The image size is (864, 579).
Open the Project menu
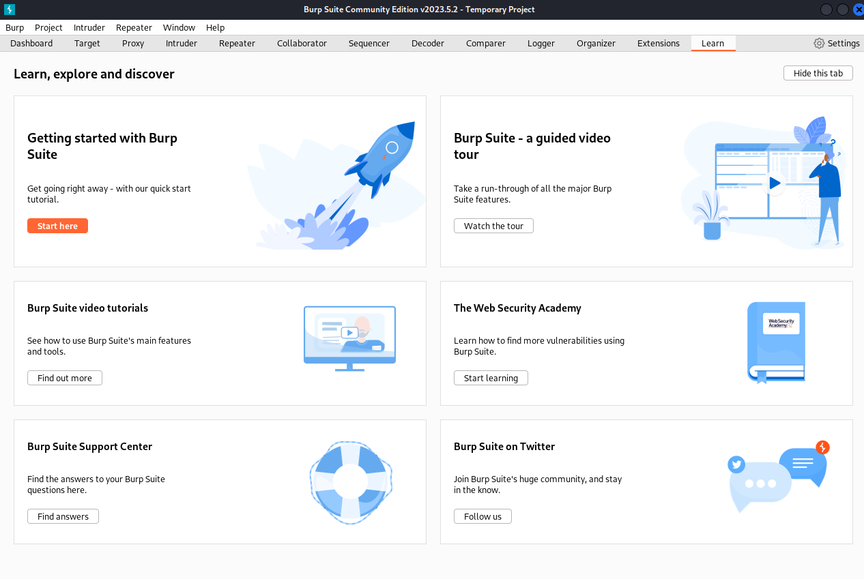pos(48,27)
